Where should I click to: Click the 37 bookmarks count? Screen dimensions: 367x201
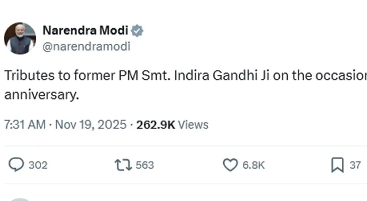(x=355, y=165)
